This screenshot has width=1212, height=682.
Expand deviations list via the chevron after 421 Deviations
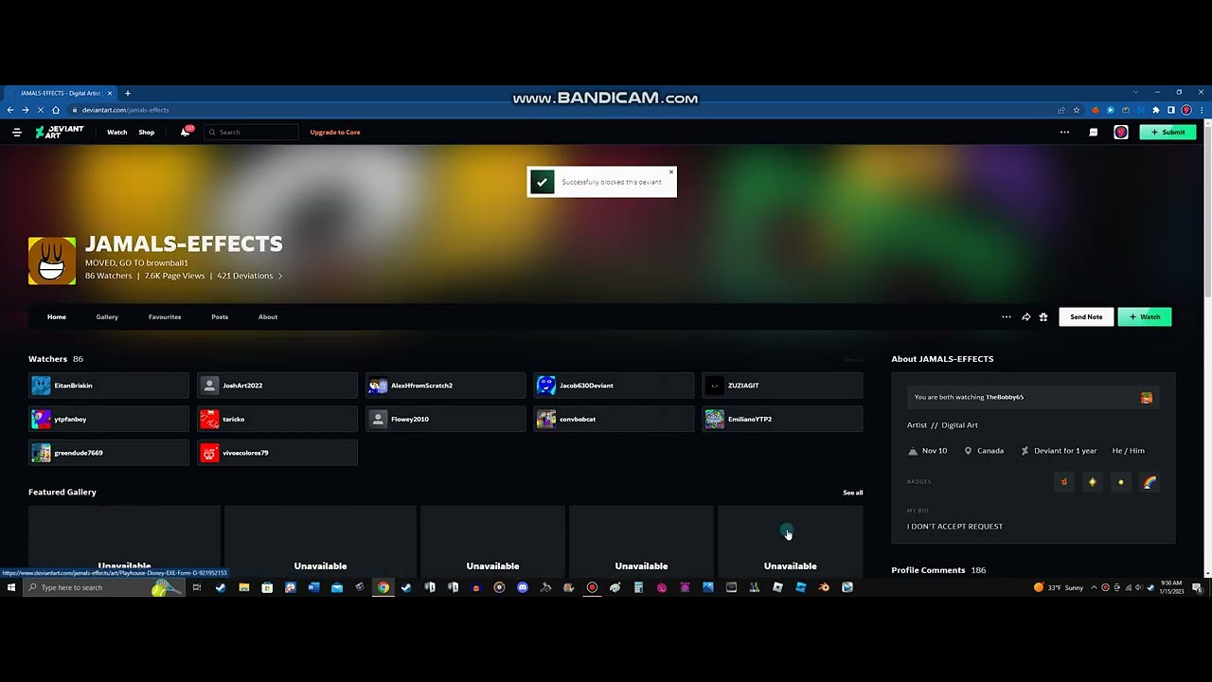pyautogui.click(x=280, y=276)
